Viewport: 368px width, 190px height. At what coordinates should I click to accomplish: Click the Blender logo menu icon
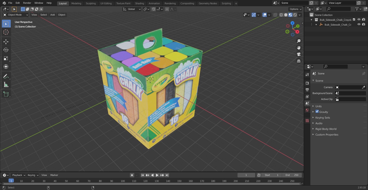point(4,3)
